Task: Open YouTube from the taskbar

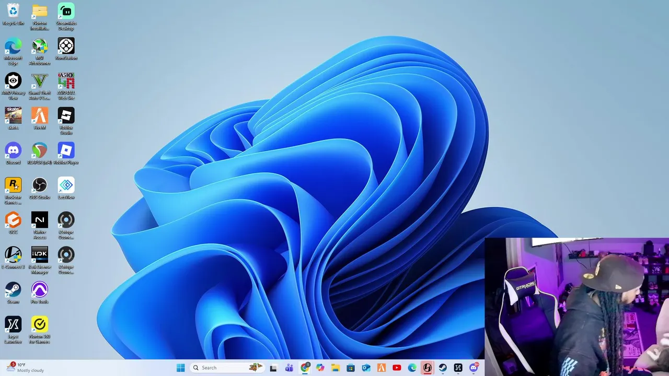Action: pos(397,368)
